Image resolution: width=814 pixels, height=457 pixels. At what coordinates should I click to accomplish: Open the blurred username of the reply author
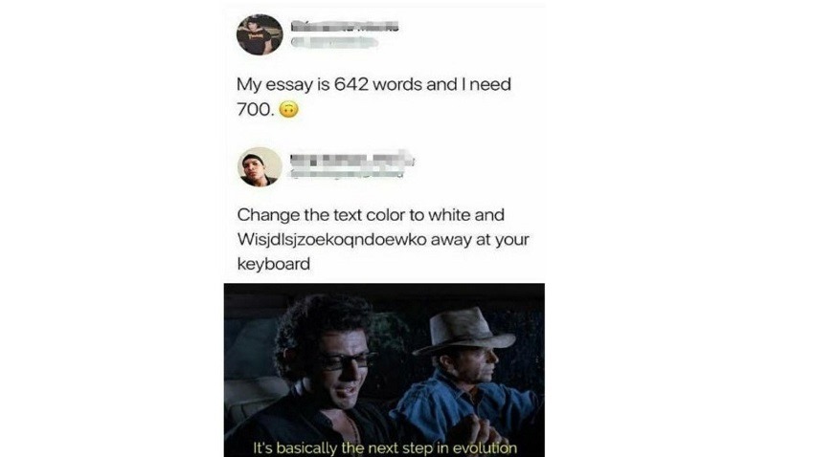(x=351, y=161)
